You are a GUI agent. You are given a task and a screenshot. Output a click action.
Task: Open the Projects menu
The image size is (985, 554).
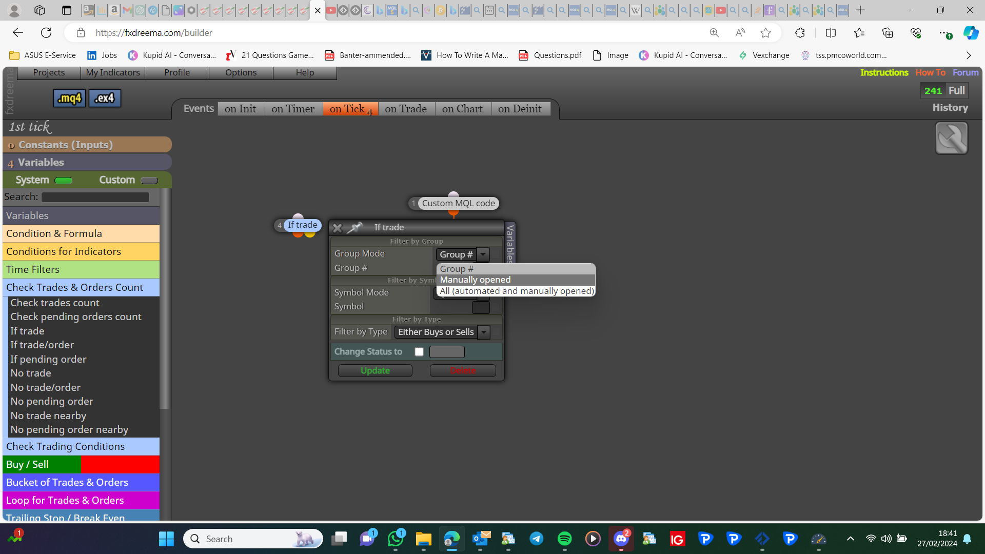pos(49,72)
